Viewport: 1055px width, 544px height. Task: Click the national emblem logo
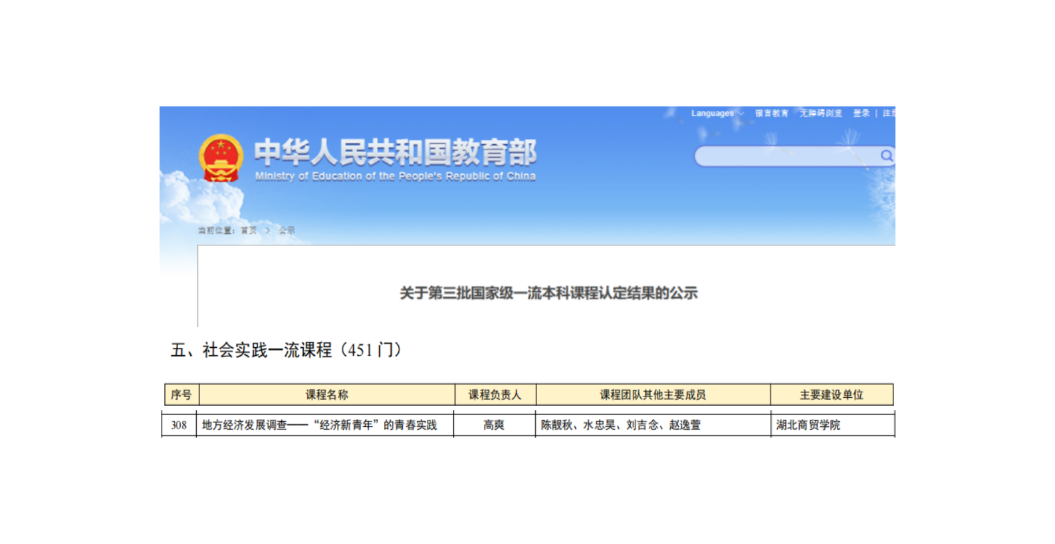(221, 158)
